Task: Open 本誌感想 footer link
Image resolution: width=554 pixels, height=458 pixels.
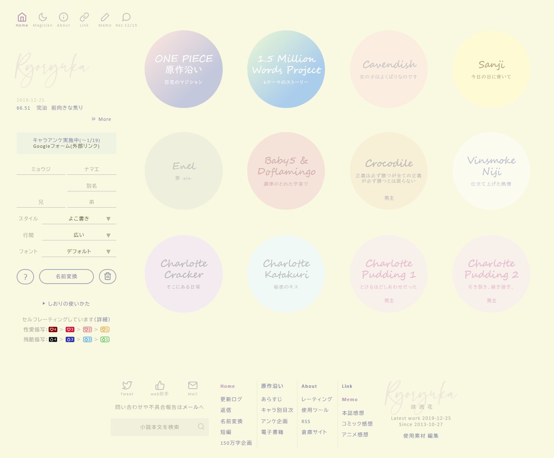Action: (x=353, y=413)
